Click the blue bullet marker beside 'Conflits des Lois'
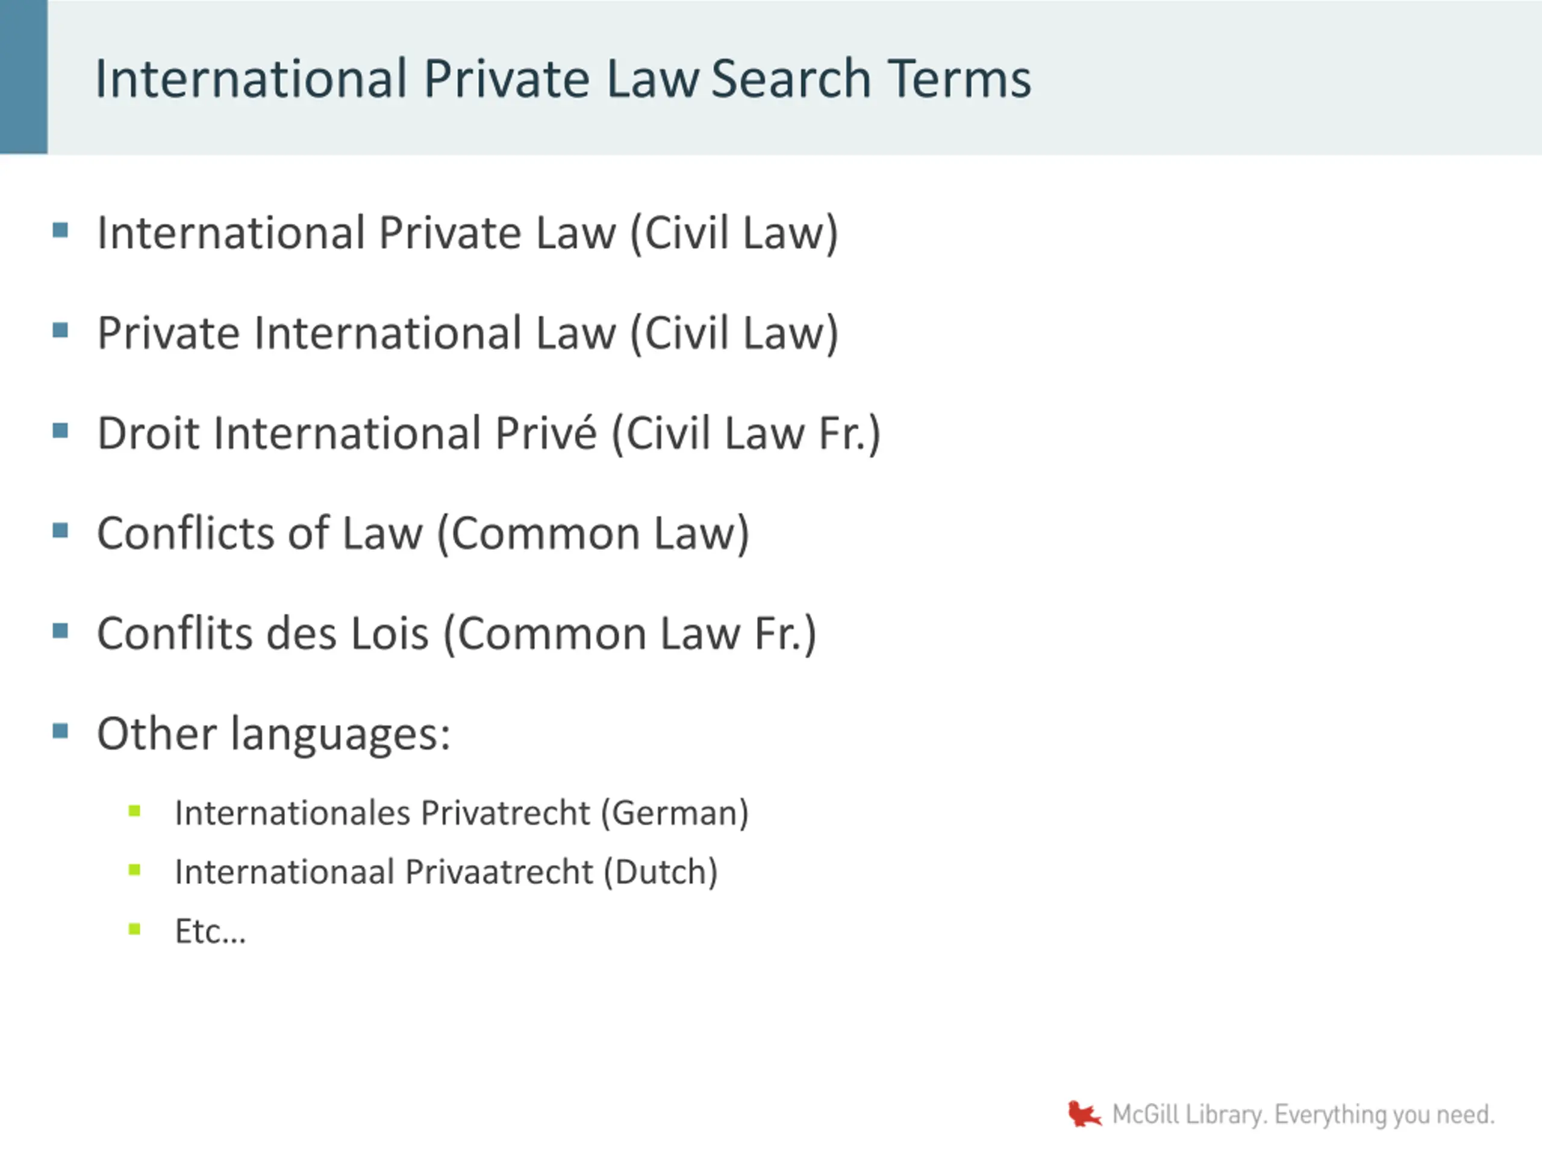The width and height of the screenshot is (1542, 1156). coord(61,632)
